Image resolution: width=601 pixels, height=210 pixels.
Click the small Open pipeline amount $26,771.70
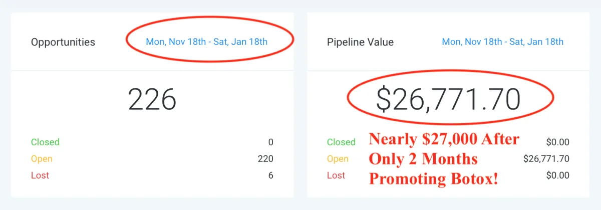click(x=546, y=159)
